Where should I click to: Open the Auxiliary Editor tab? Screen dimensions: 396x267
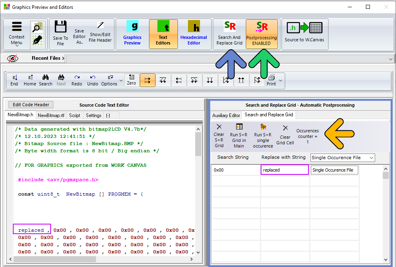coord(226,115)
